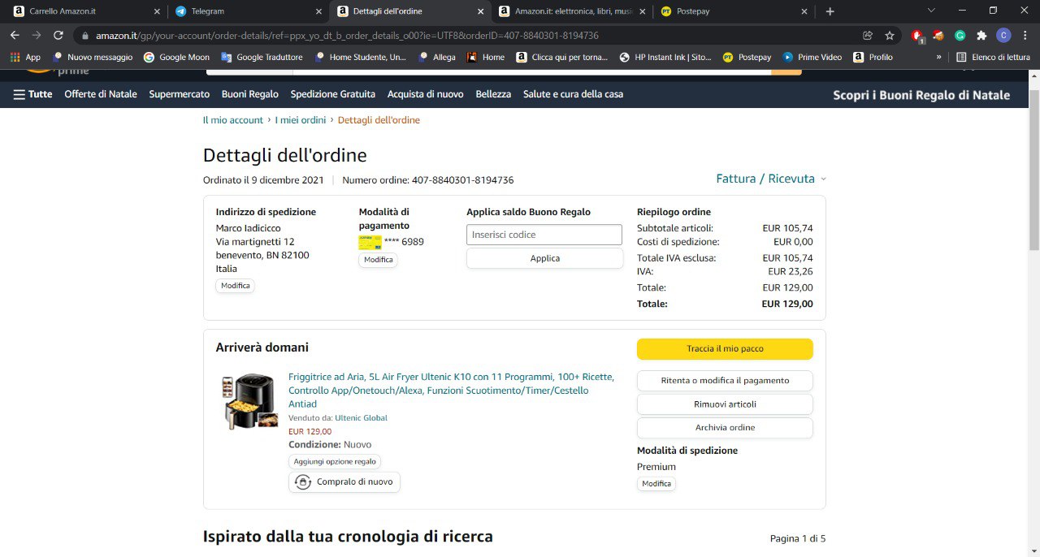
Task: Open the Chrome extensions puzzle icon
Action: click(x=981, y=36)
